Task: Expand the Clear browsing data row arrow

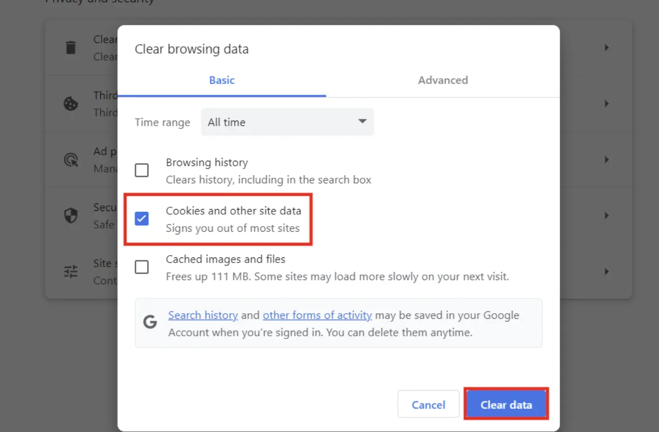Action: [x=606, y=48]
